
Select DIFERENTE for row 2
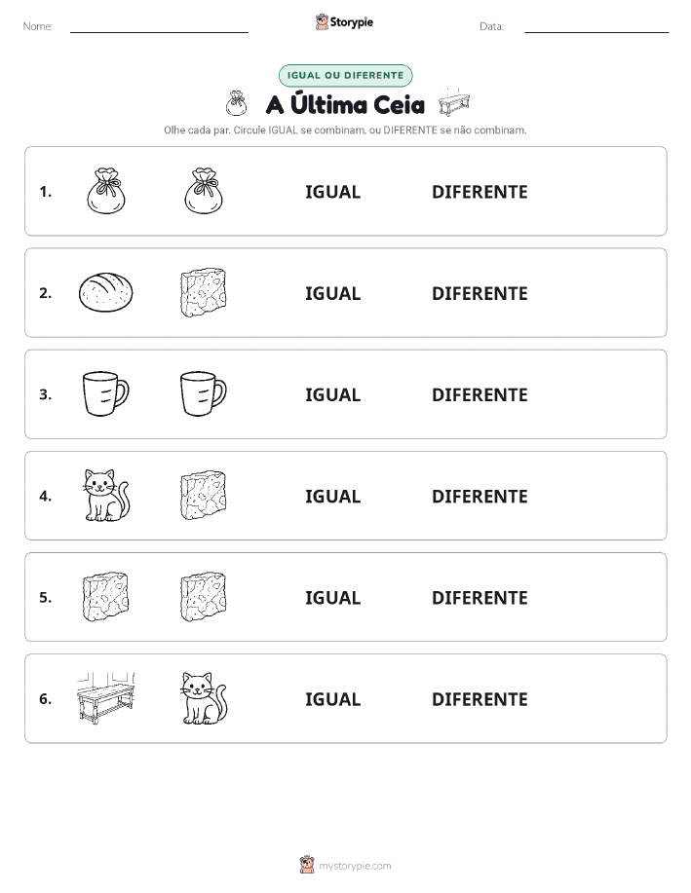click(480, 293)
